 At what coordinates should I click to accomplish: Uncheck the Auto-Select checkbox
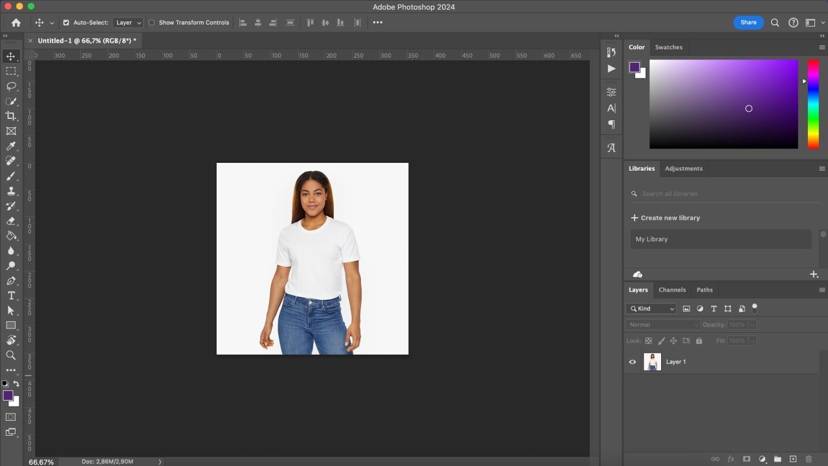click(66, 23)
